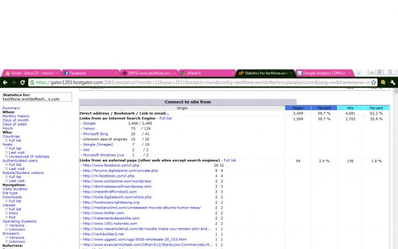398x249 pixels.
Task: Open Full list under Countries
Action: coord(15,140)
